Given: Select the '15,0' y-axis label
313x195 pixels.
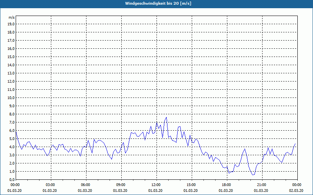Looking at the screenshot, I should (11, 57).
